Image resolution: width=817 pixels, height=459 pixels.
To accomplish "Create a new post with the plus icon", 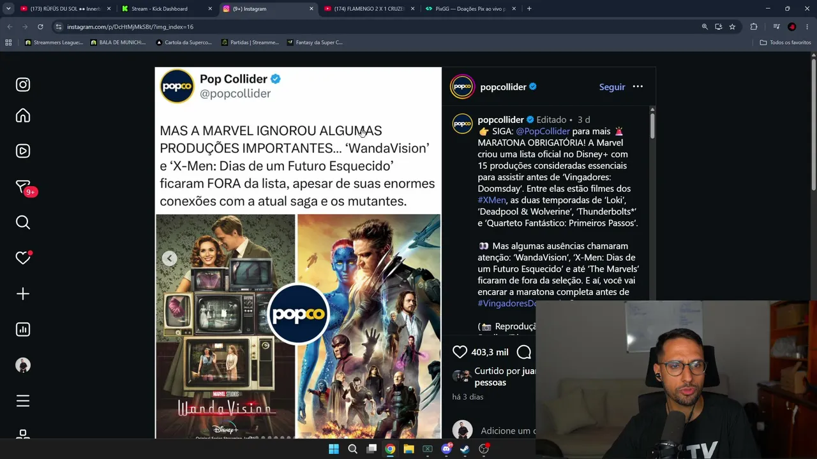I will (23, 294).
